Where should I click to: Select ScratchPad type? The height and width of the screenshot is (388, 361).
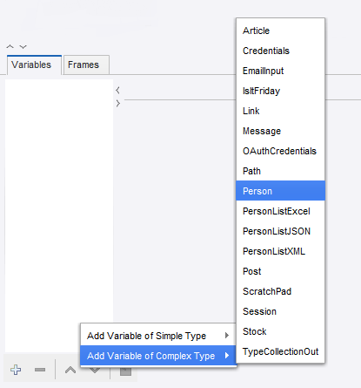pos(280,291)
